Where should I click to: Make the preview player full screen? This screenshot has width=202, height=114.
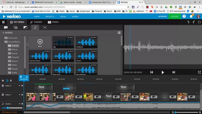click(199, 72)
